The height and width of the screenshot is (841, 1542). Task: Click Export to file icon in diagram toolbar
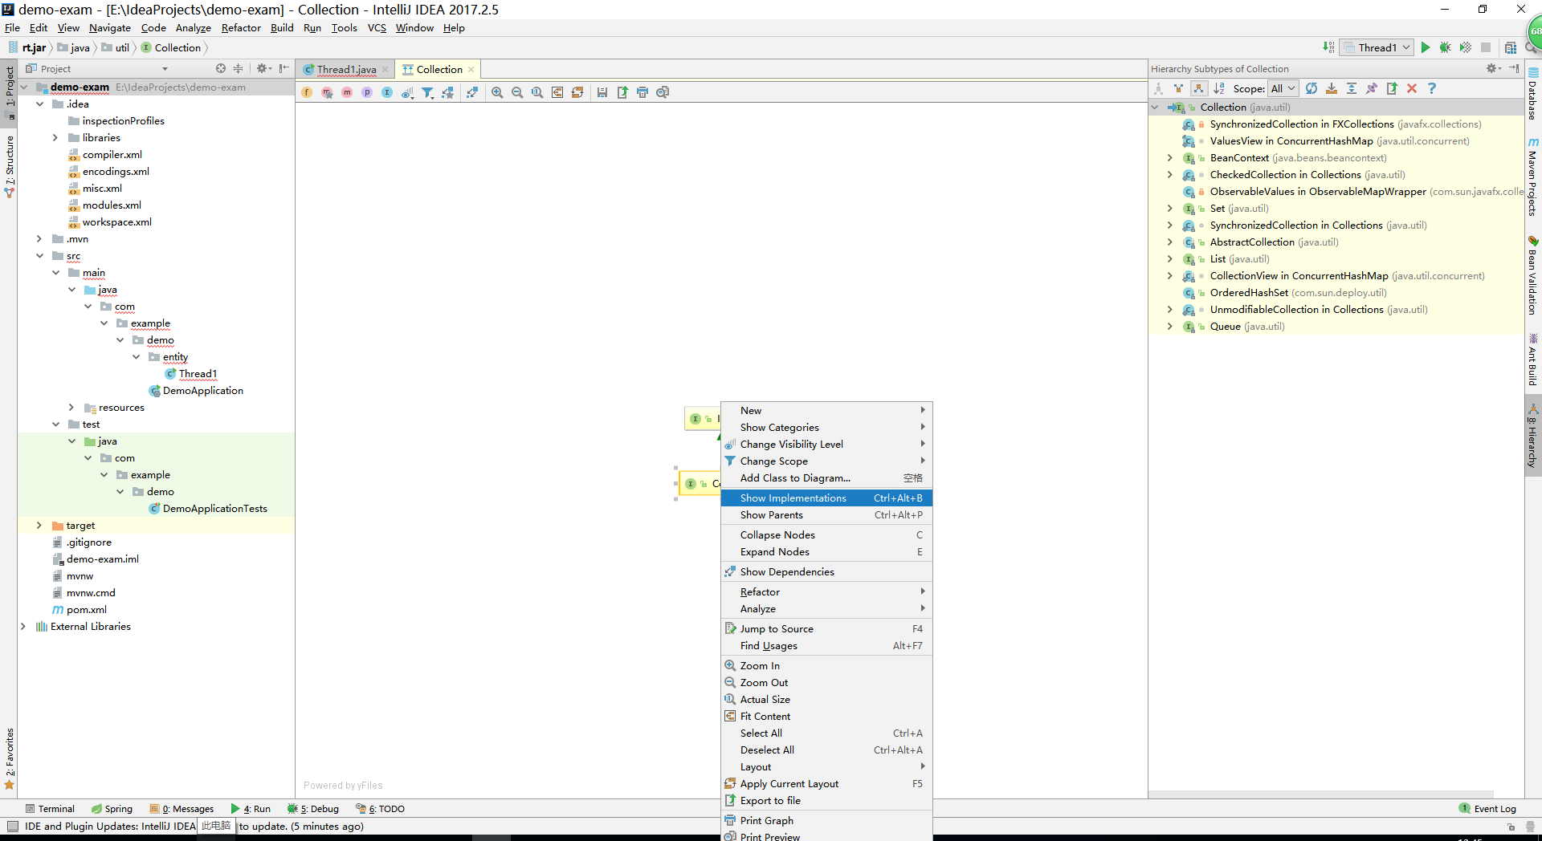(622, 92)
